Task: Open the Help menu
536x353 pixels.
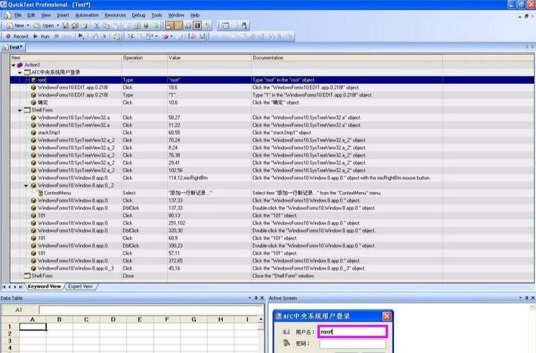Action: pos(195,15)
